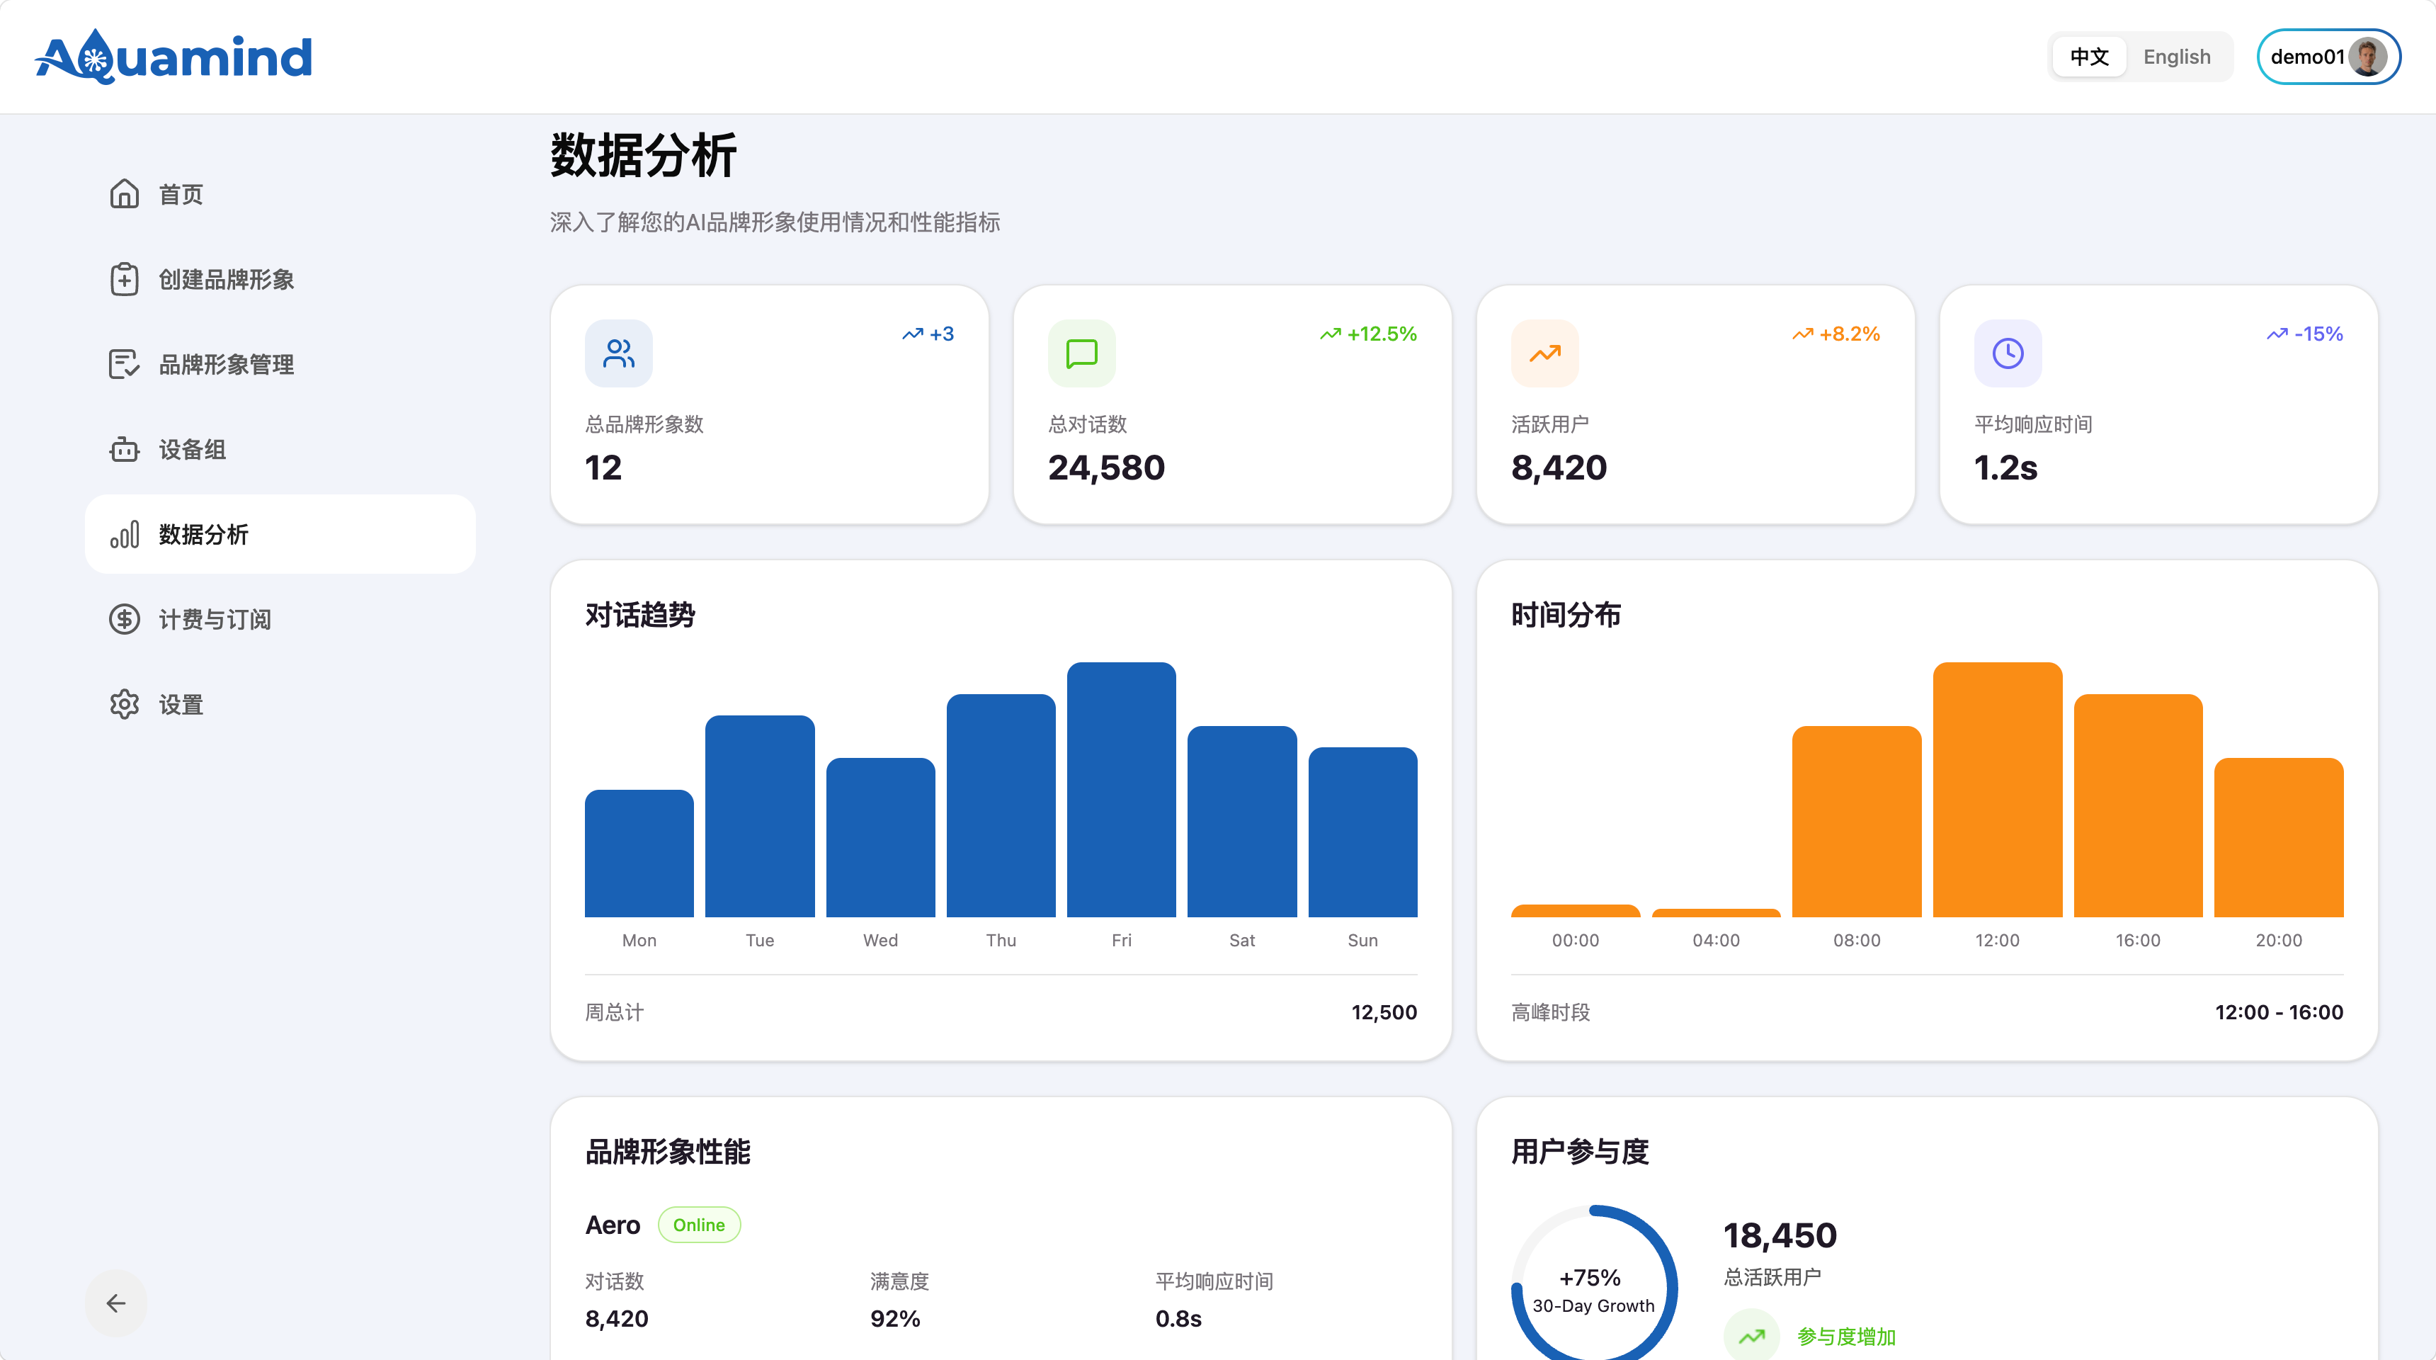Click the 00:00 bar in 时间分布 chart
This screenshot has width=2436, height=1360.
(x=1576, y=911)
